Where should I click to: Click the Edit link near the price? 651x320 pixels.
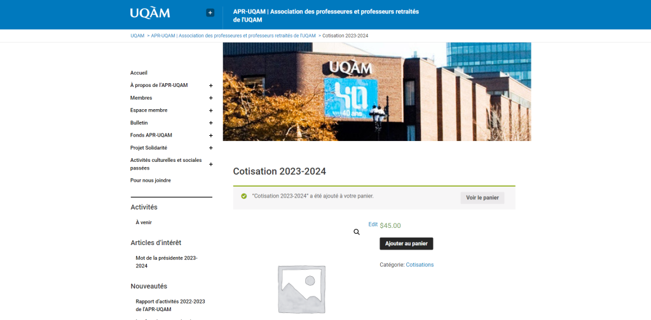(x=373, y=224)
